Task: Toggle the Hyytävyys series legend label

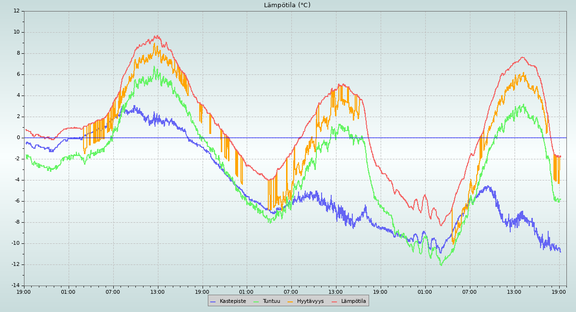Action: click(x=310, y=301)
